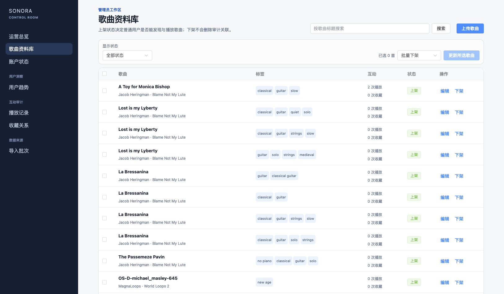Click The Passemeze Pavin song title
504x294 pixels.
[x=141, y=257]
